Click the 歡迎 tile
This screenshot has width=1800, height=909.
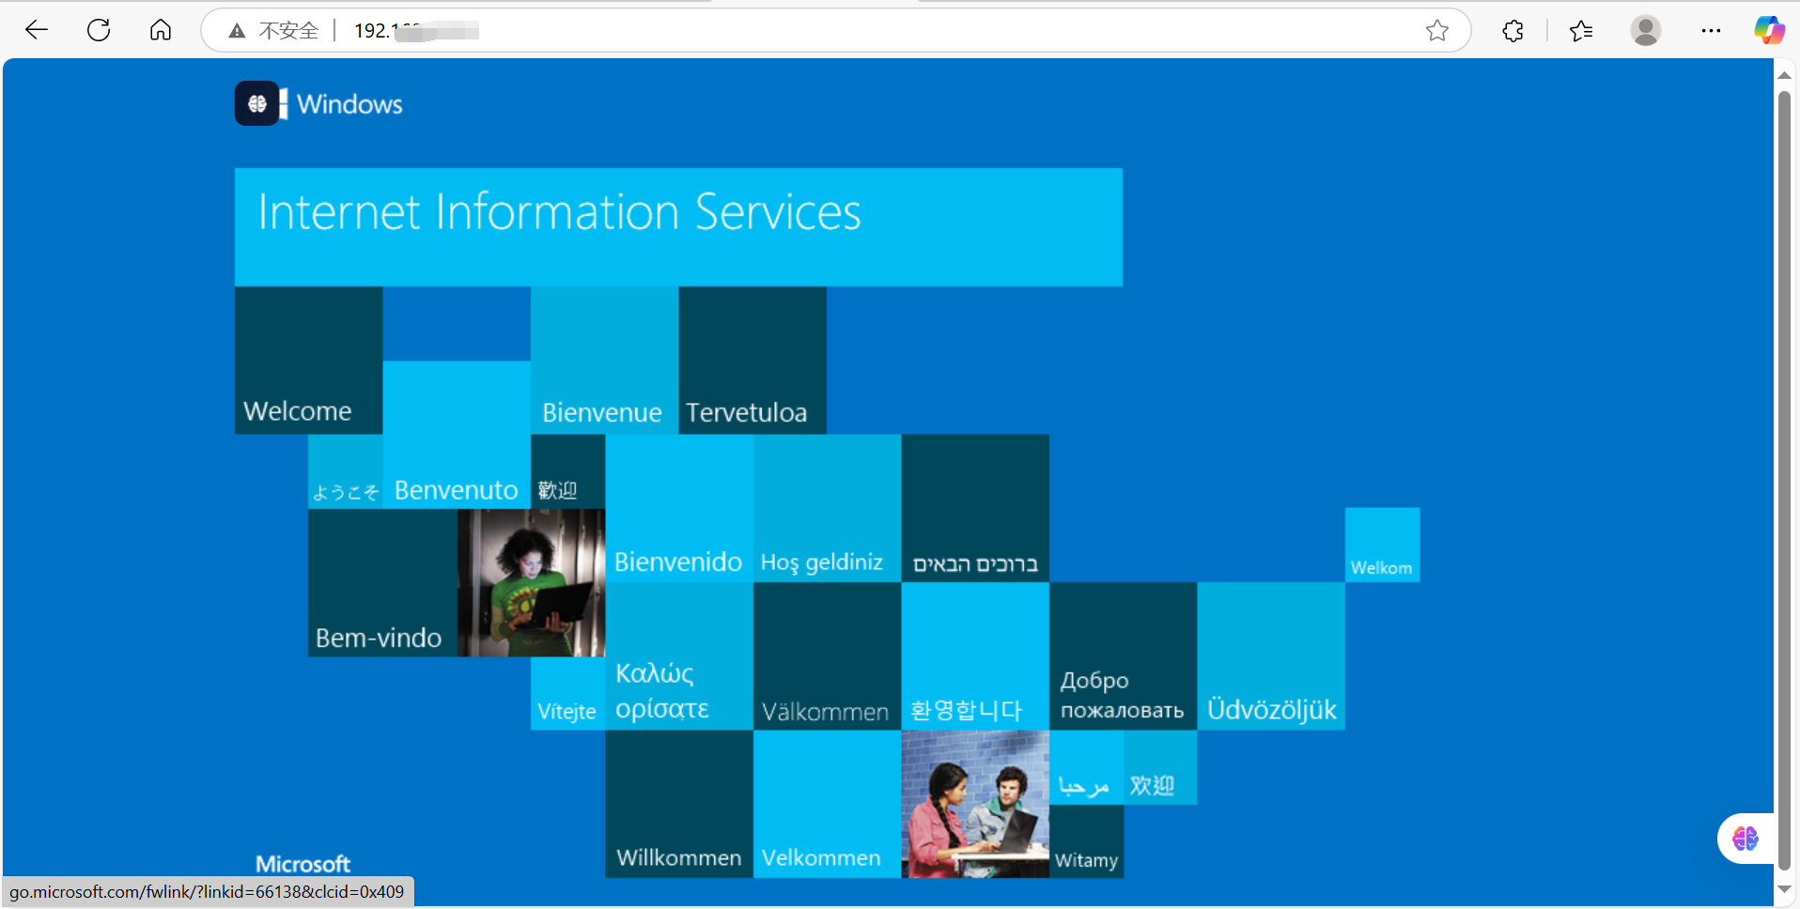[567, 471]
